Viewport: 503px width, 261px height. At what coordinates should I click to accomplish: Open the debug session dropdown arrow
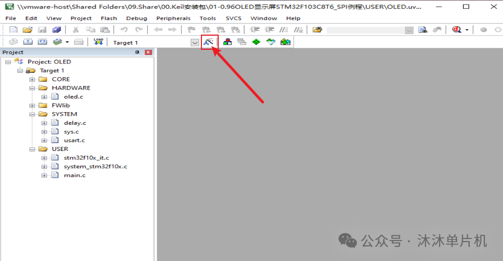tap(467, 30)
